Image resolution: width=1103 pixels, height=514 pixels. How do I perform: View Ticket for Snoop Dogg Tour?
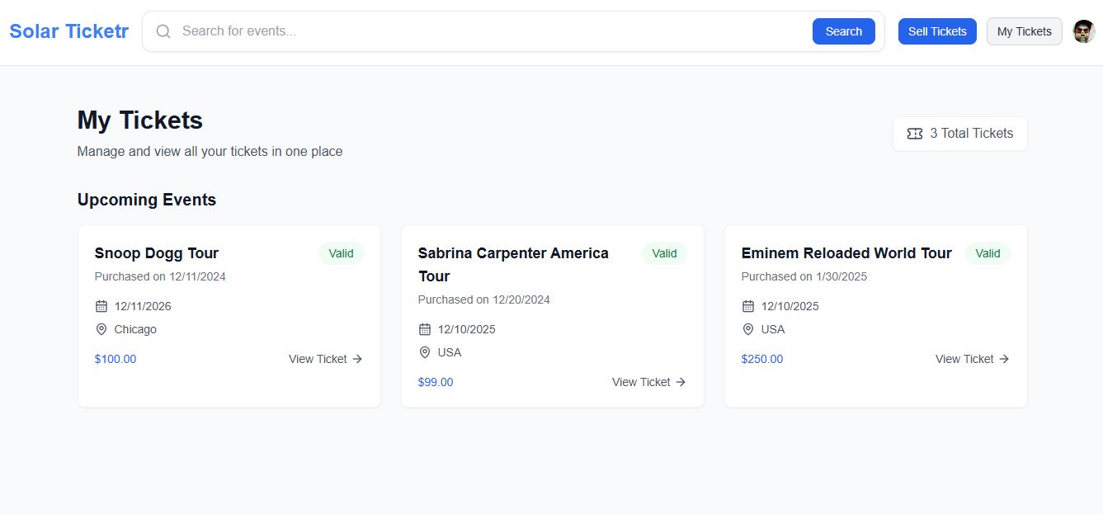coord(326,359)
